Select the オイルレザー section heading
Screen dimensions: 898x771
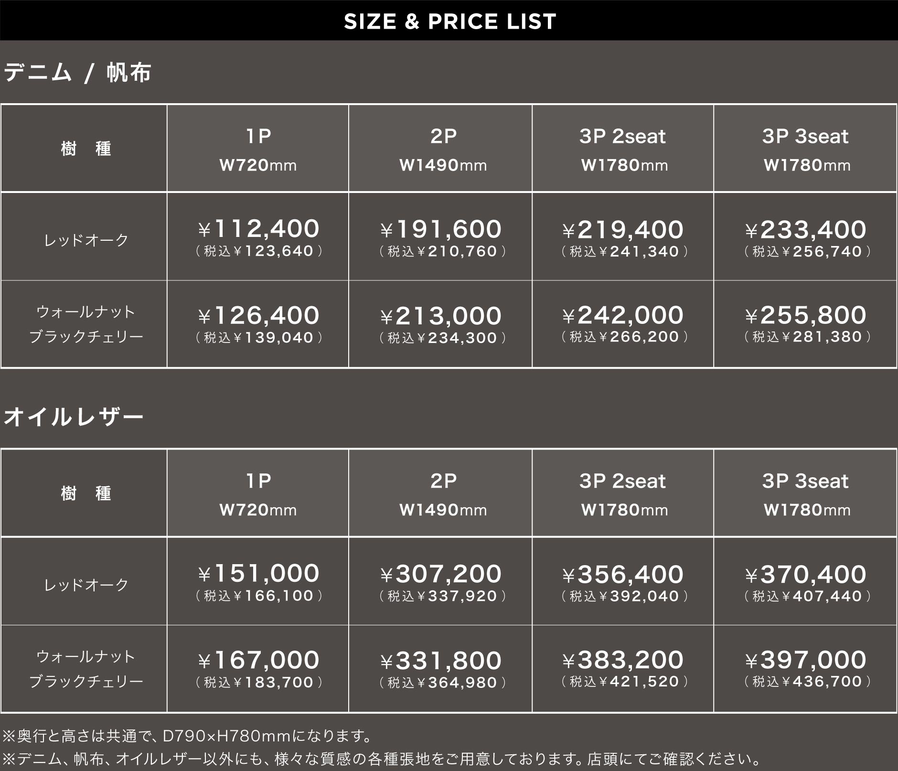tap(74, 417)
